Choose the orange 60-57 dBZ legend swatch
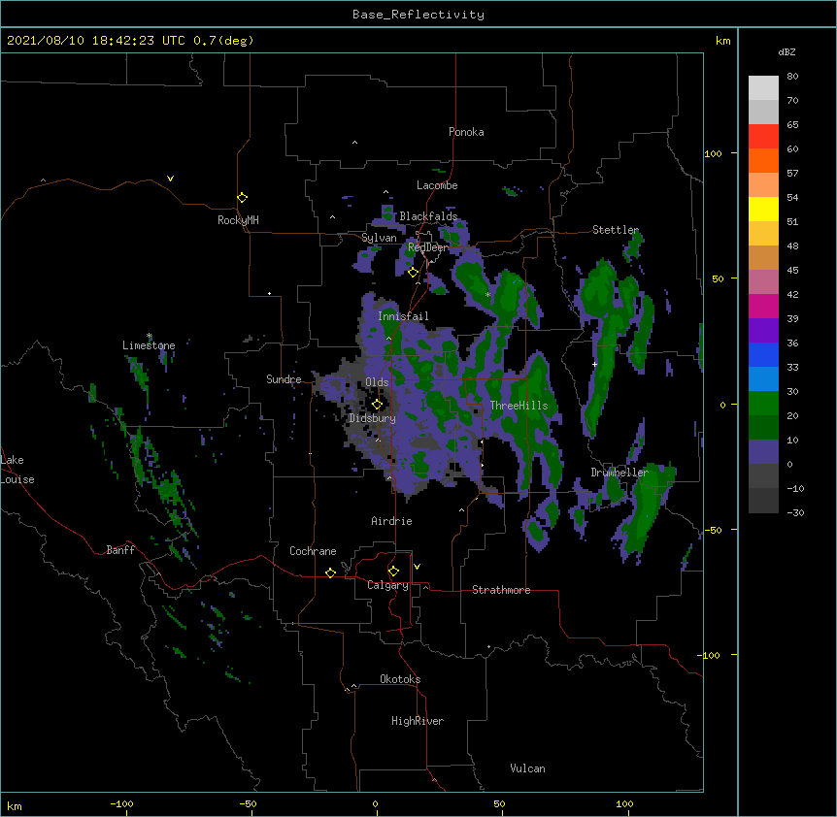 (763, 160)
